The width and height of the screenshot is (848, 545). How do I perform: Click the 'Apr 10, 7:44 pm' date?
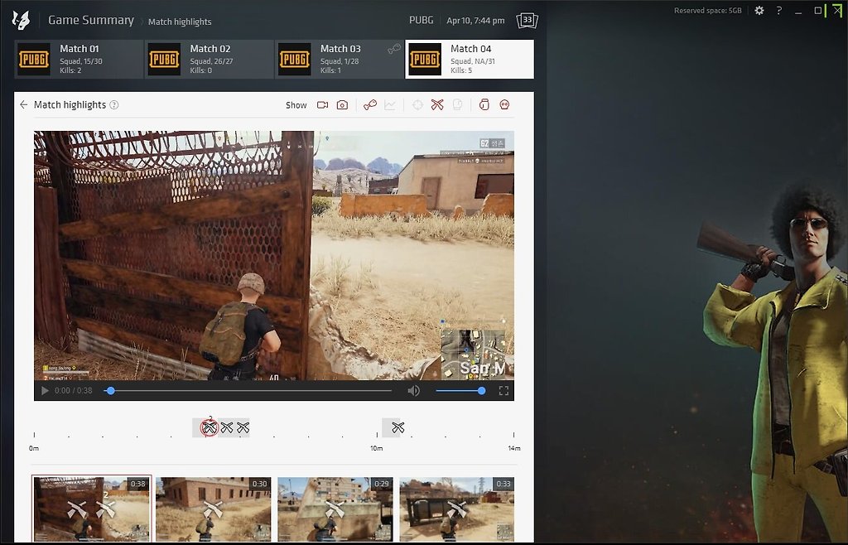pyautogui.click(x=475, y=21)
